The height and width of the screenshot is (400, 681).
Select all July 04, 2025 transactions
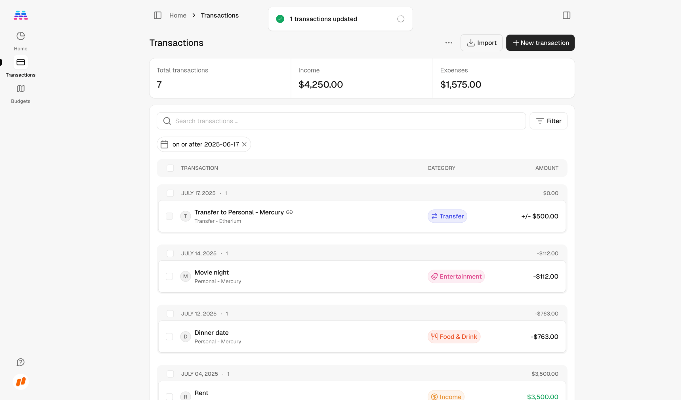pos(170,374)
